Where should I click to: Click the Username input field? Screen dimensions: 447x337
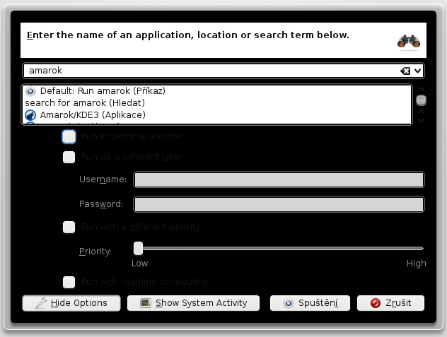tap(279, 179)
